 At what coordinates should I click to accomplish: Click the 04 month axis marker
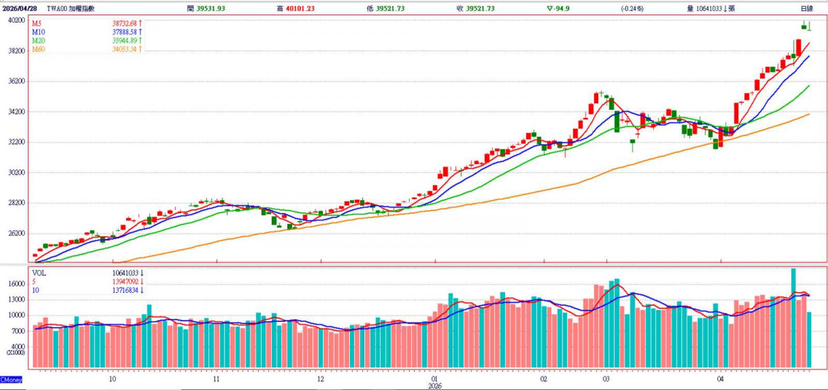[x=720, y=379]
